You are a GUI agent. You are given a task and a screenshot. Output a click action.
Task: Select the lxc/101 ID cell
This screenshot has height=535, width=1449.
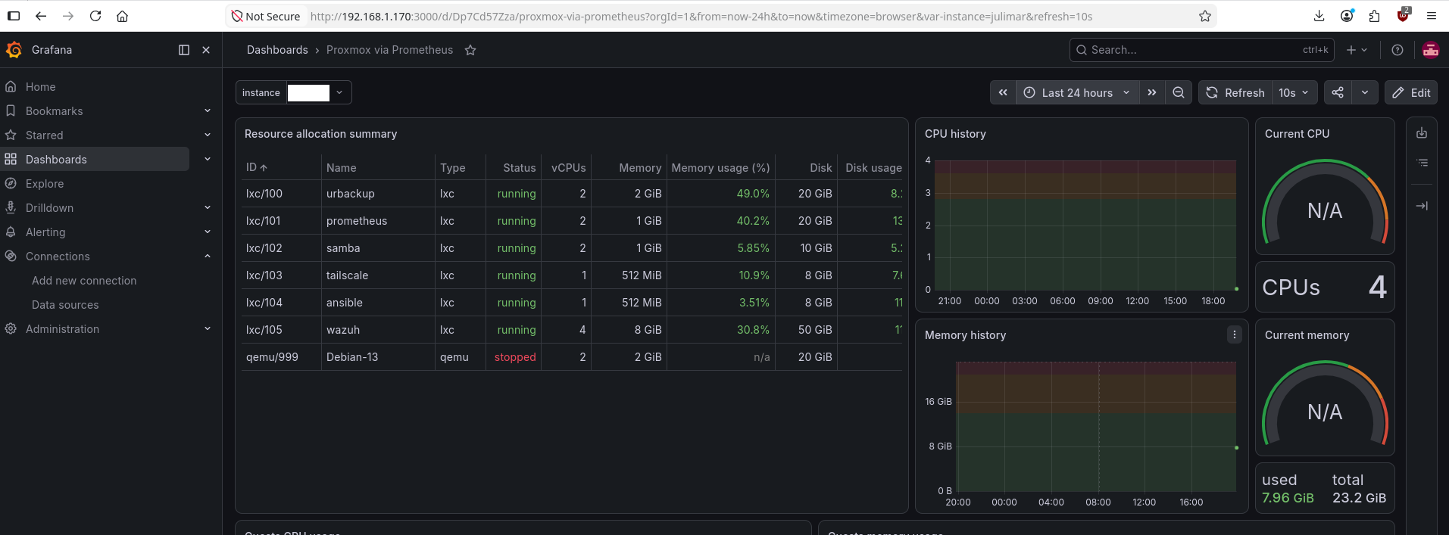coord(281,221)
